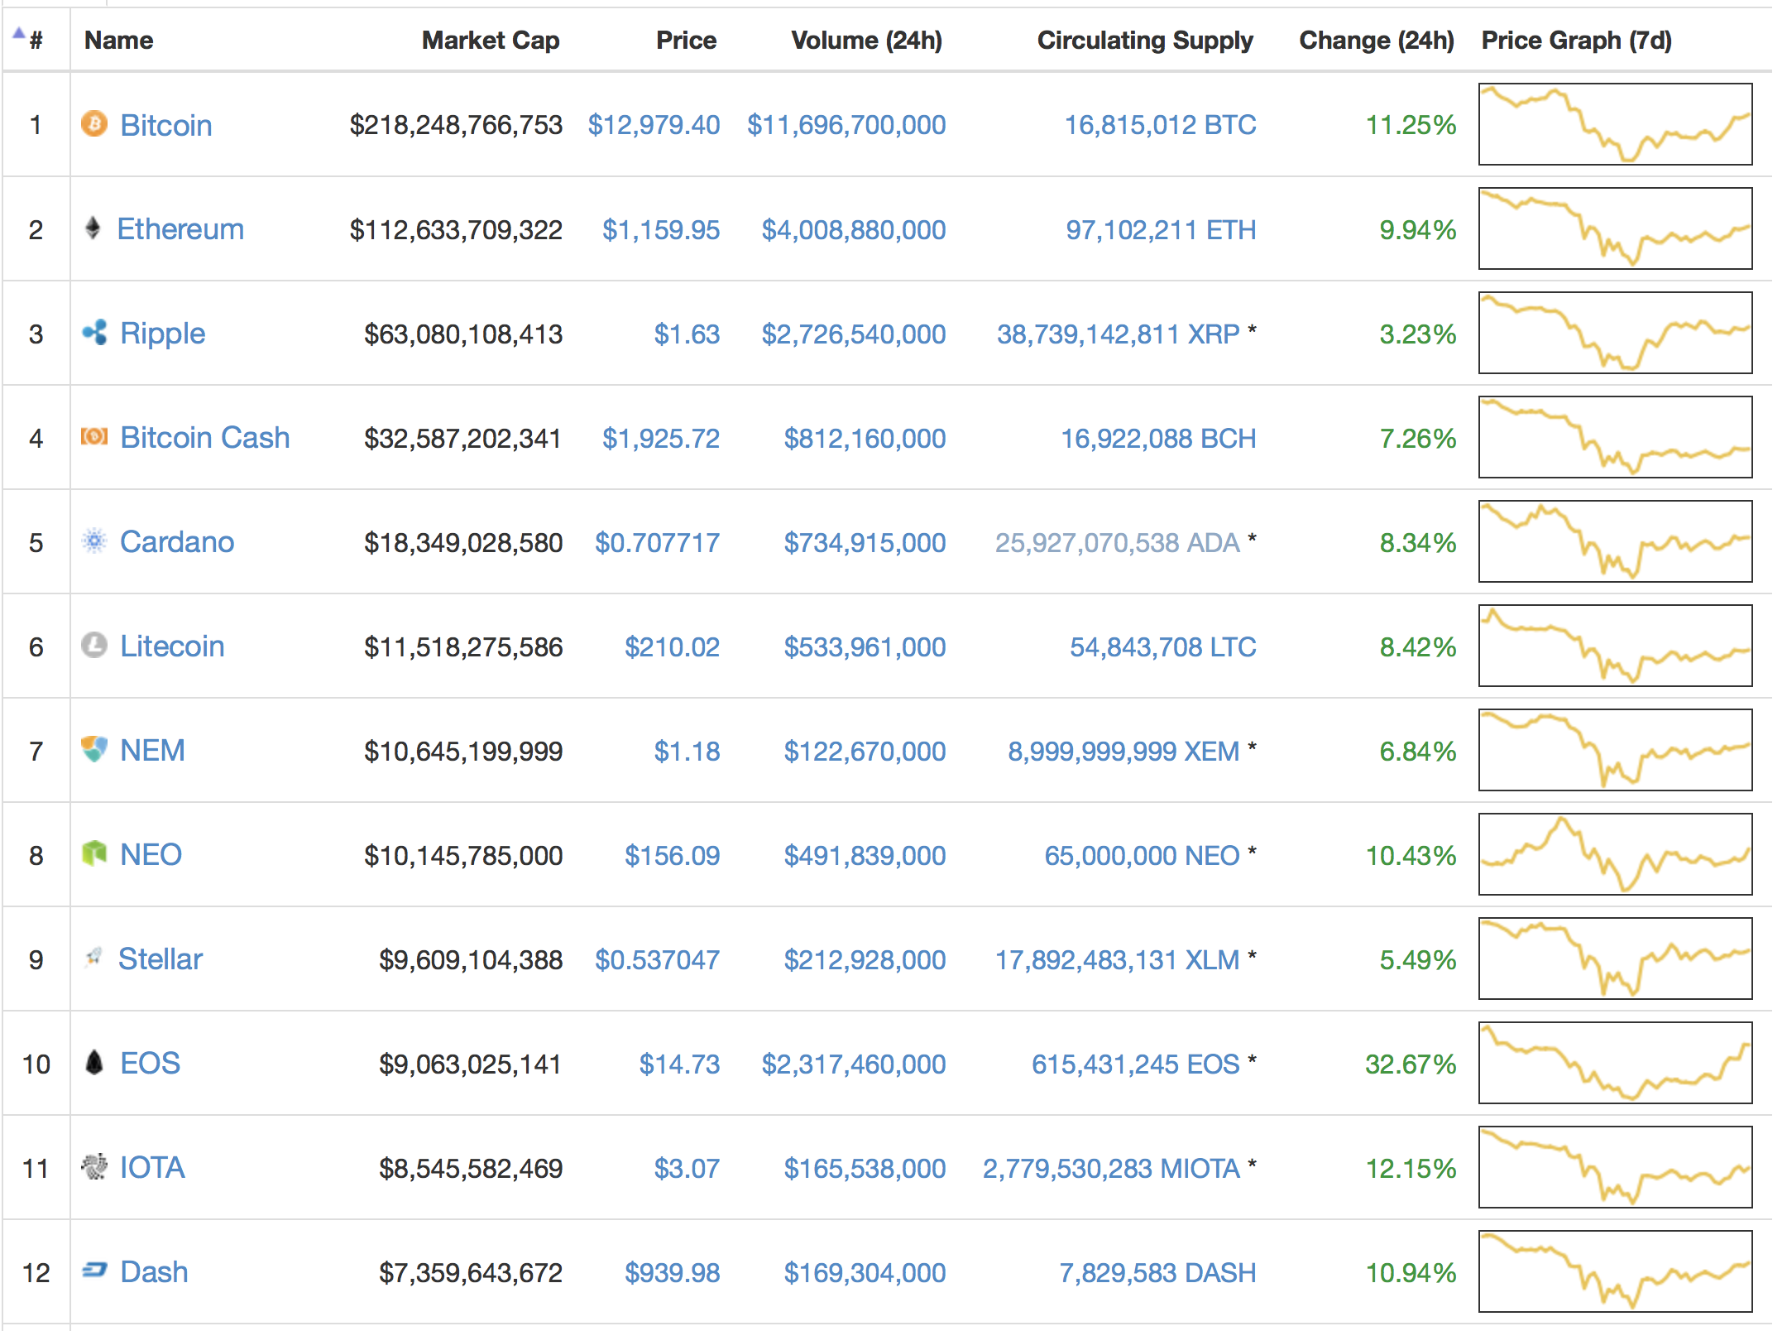
Task: Click Bitcoin volume $11,696,700,000
Action: 846,125
